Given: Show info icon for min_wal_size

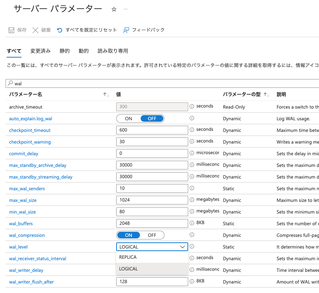Looking at the screenshot, I should click(192, 211).
